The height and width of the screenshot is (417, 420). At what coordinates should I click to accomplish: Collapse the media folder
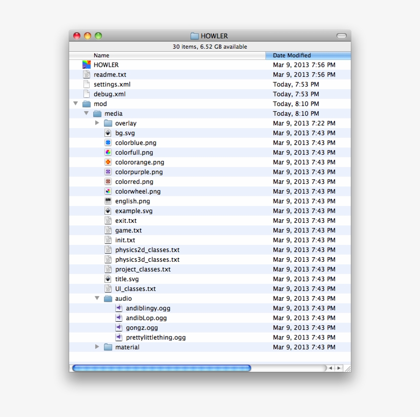[x=87, y=114]
